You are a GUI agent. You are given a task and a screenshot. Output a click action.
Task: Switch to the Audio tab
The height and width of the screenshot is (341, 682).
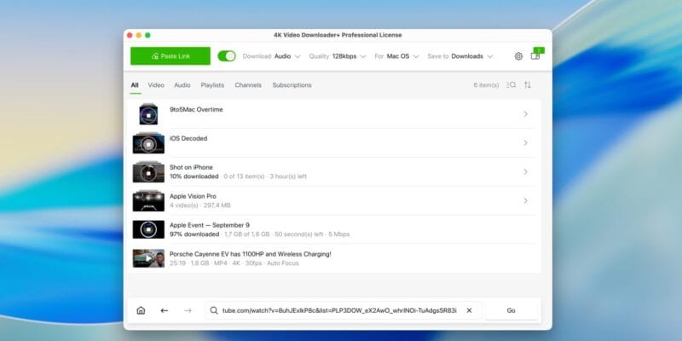[x=182, y=85]
